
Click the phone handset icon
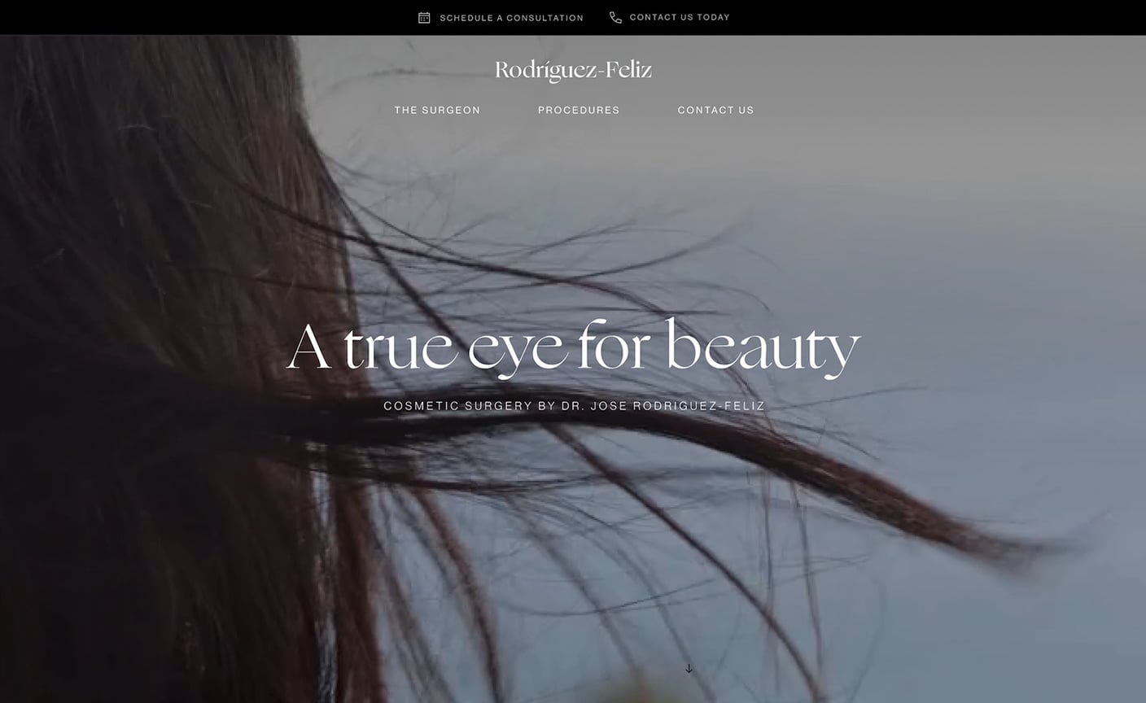[x=615, y=18]
